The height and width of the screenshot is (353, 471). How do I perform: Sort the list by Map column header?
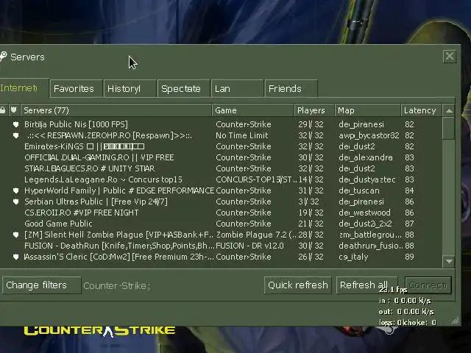tap(368, 110)
